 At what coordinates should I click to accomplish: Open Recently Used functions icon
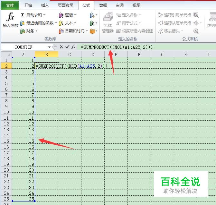tap(23, 23)
